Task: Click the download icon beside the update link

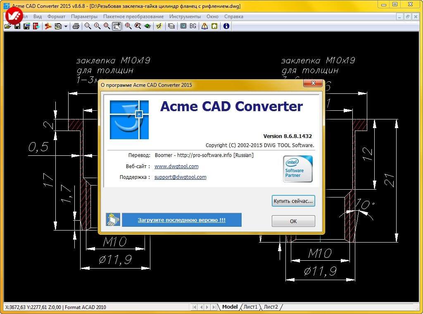Action: click(x=113, y=220)
